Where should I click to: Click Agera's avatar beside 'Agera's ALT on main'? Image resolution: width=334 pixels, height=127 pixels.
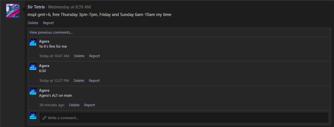tap(33, 91)
